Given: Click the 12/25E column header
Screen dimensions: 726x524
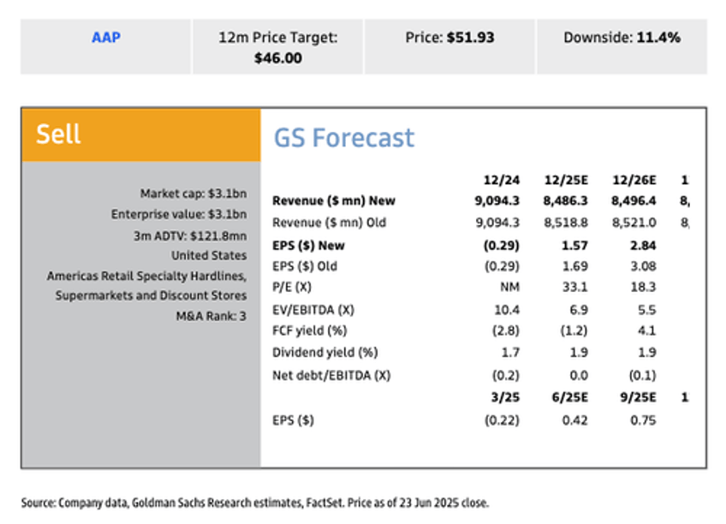Looking at the screenshot, I should click(566, 180).
